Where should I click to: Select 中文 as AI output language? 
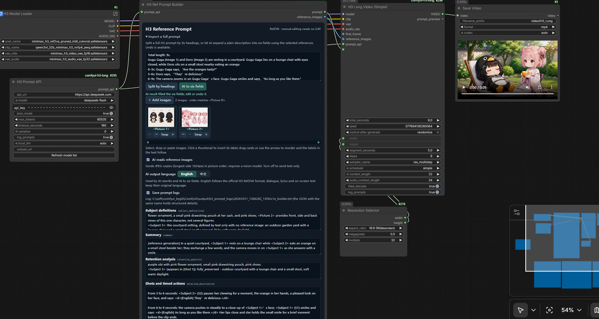[203, 174]
